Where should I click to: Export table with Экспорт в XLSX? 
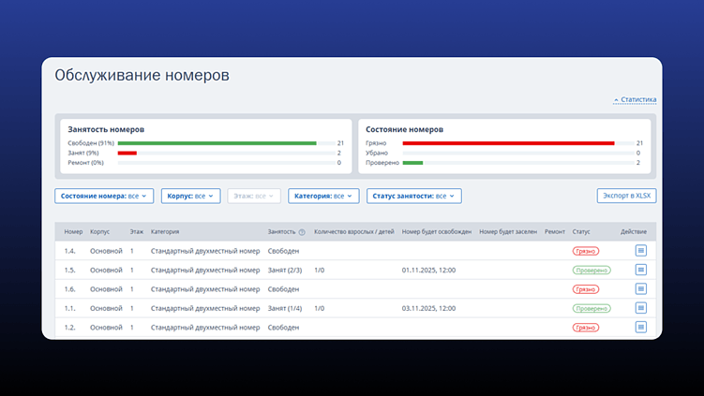[626, 196]
